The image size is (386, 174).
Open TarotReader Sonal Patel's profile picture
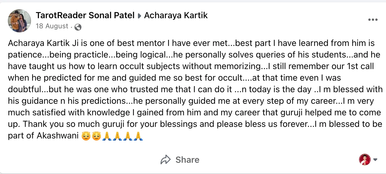click(x=19, y=21)
